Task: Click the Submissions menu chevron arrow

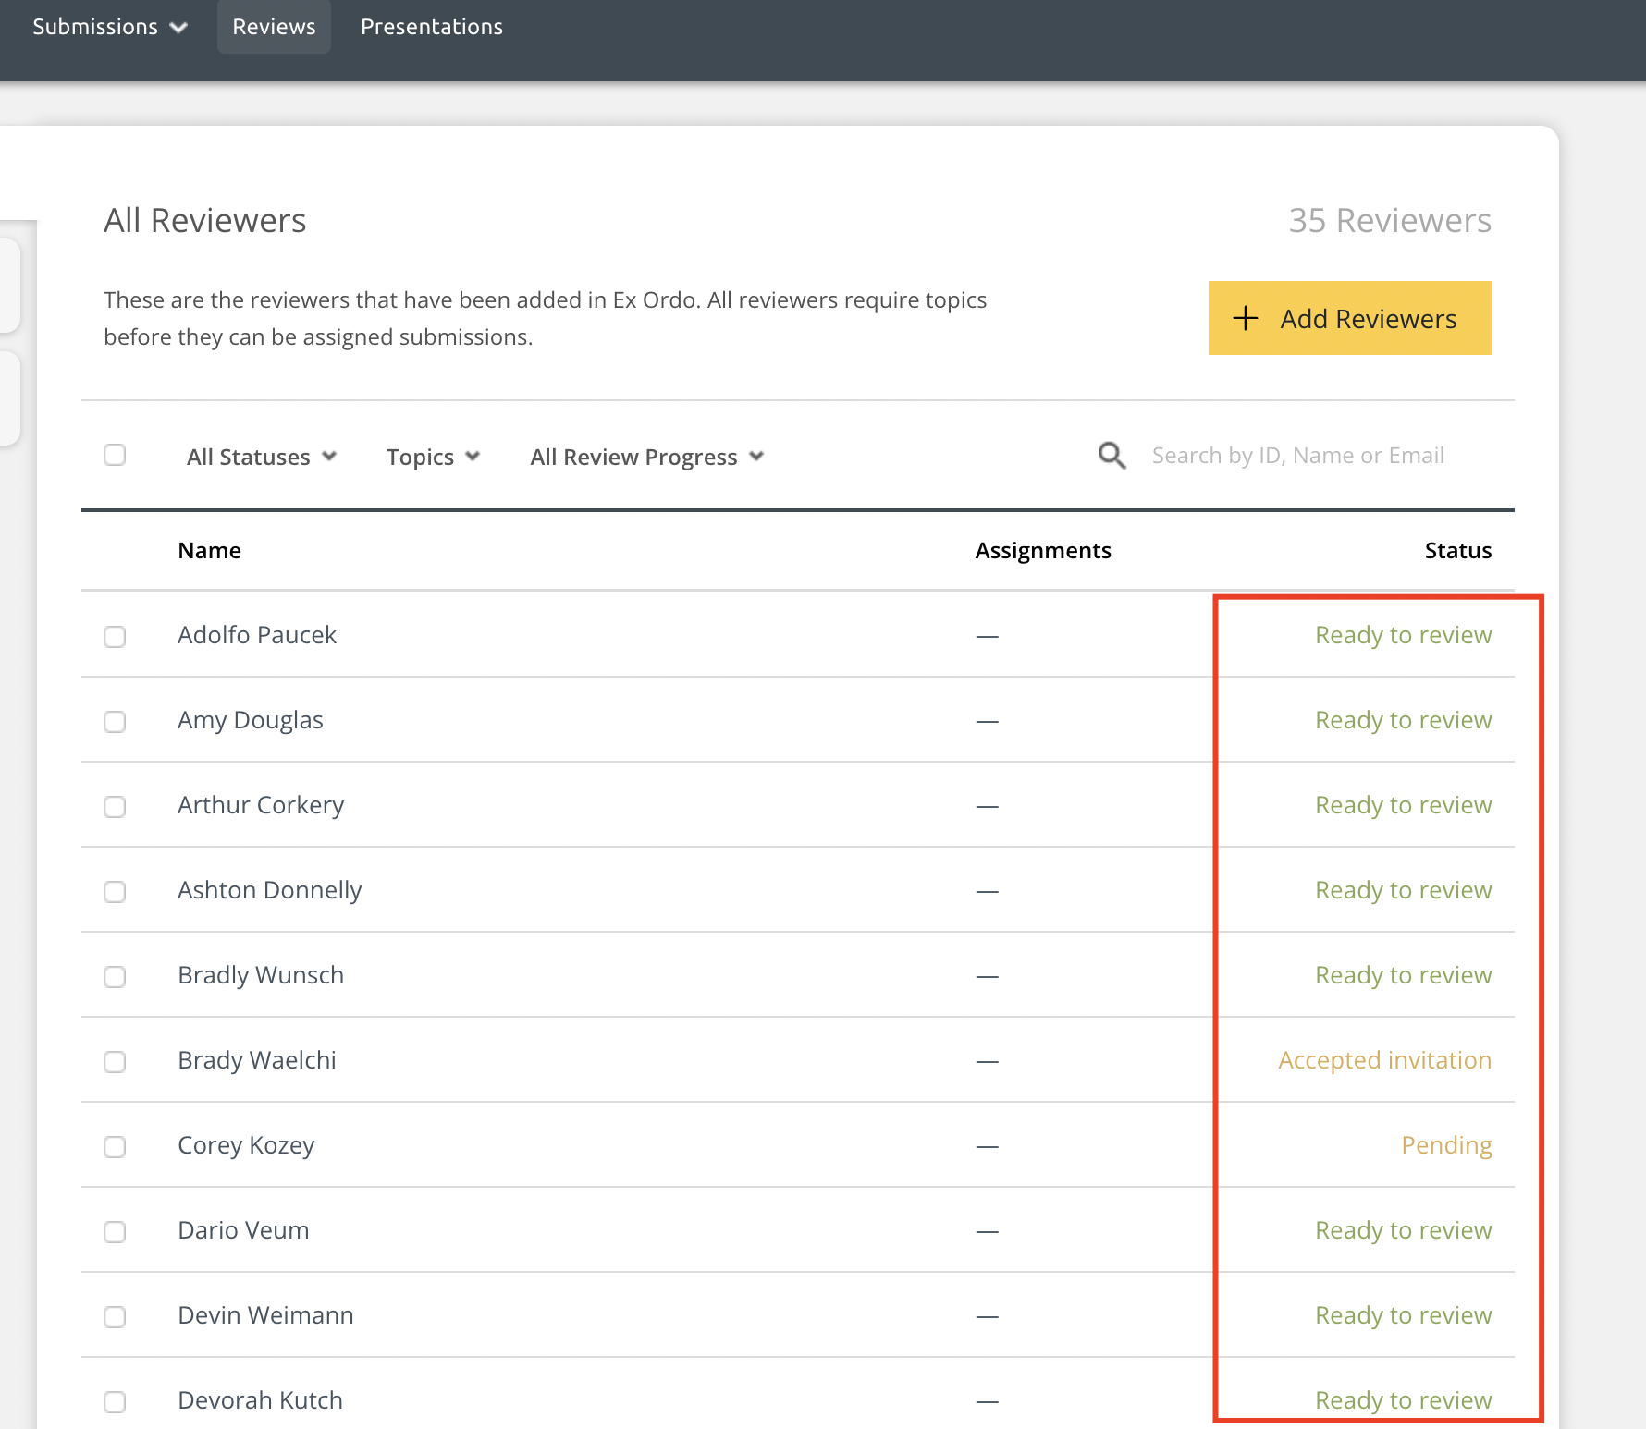Action: point(178,28)
